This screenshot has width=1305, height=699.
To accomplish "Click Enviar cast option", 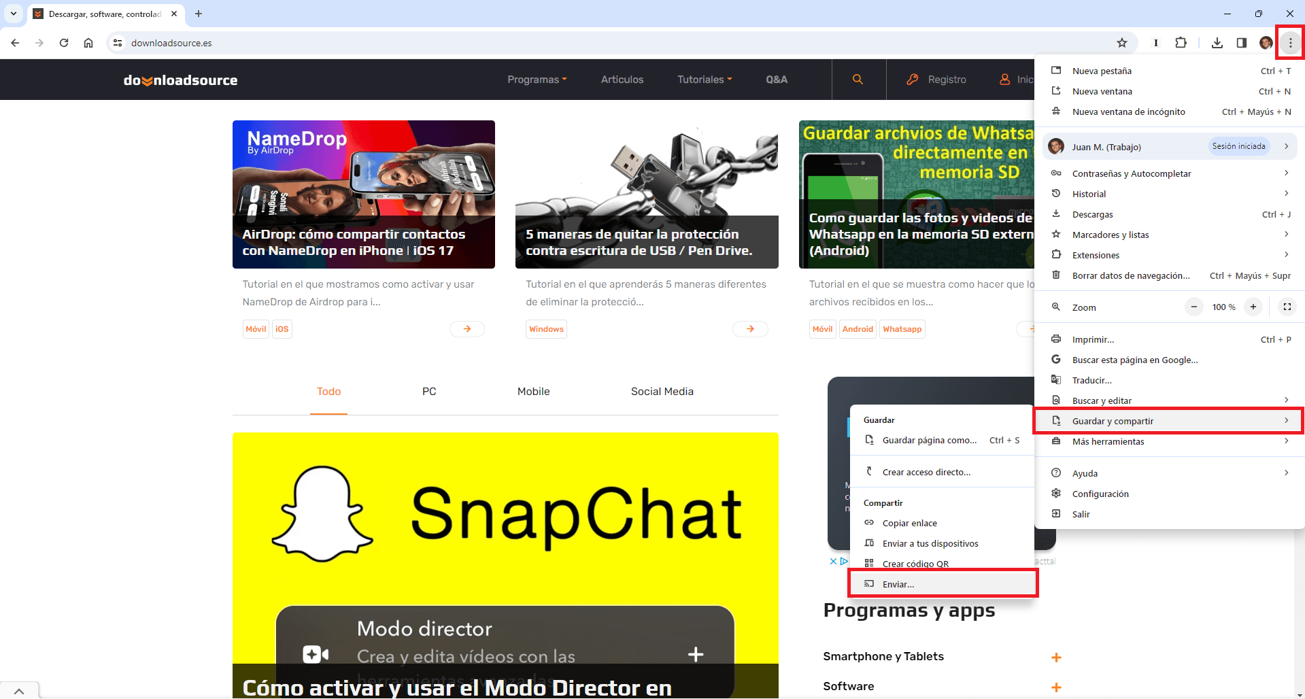I will point(943,584).
